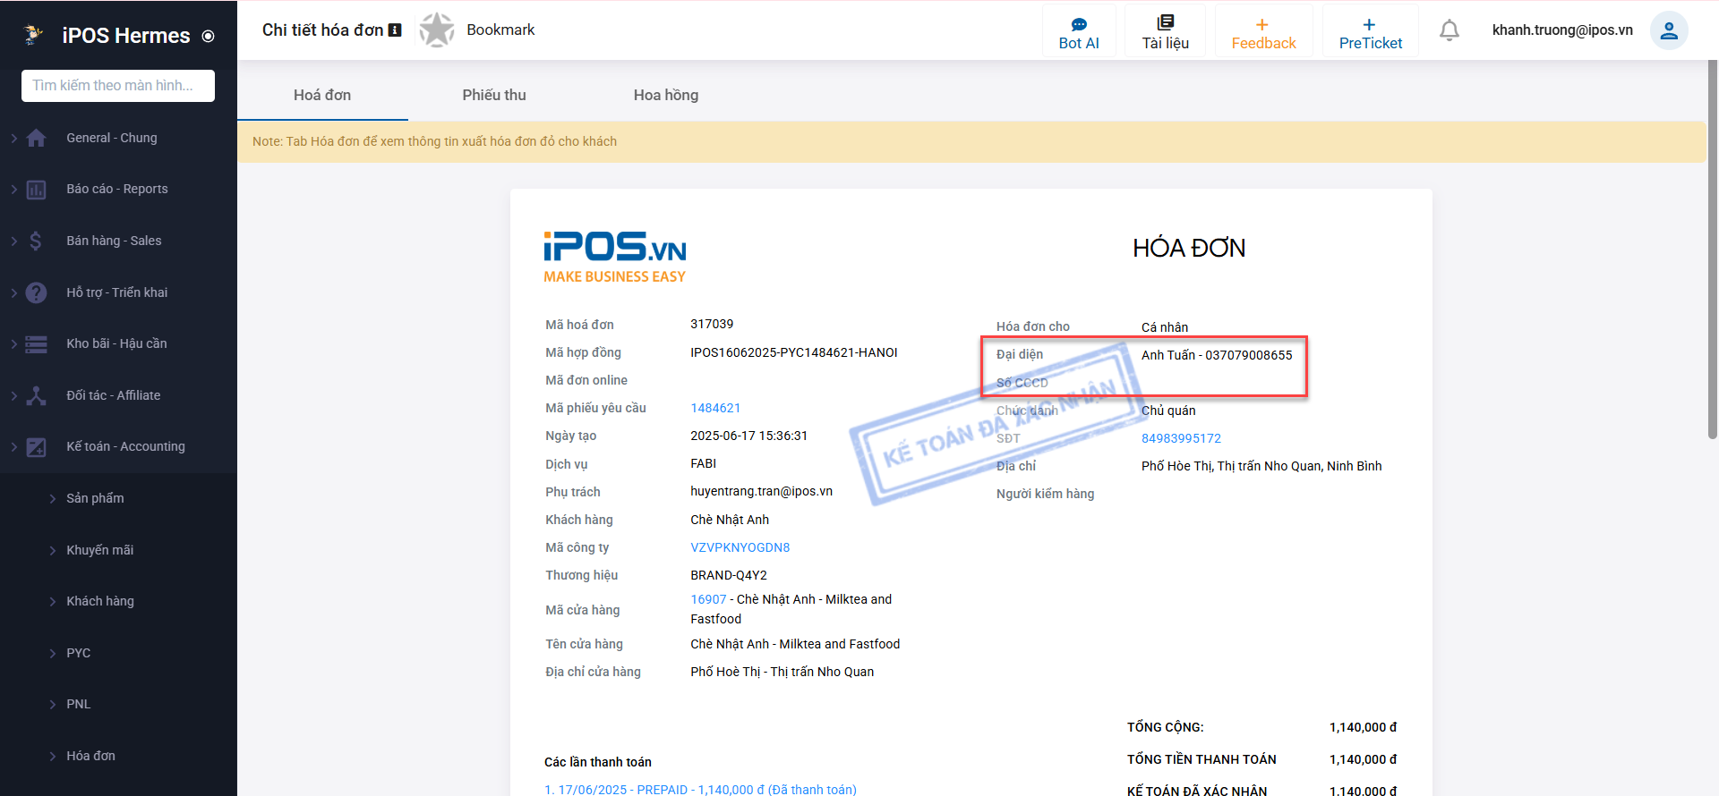Image resolution: width=1719 pixels, height=796 pixels.
Task: Click the khanh.truong@ipos.vn account name
Action: click(x=1562, y=30)
